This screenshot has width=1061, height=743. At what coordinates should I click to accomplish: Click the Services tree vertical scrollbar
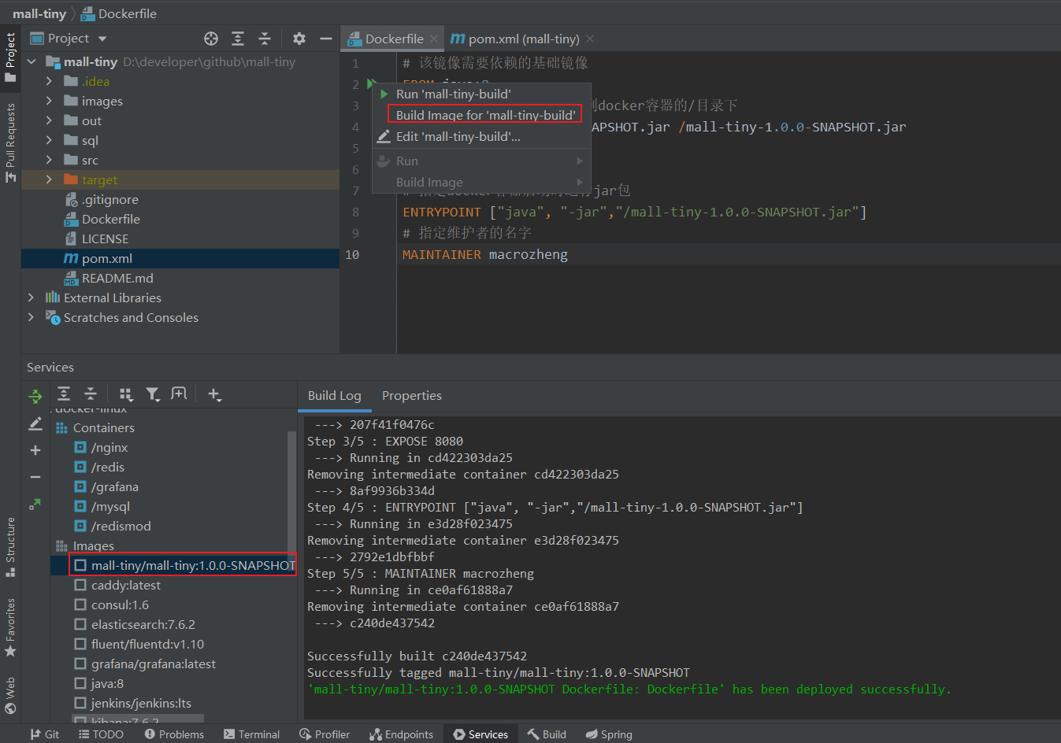291,492
